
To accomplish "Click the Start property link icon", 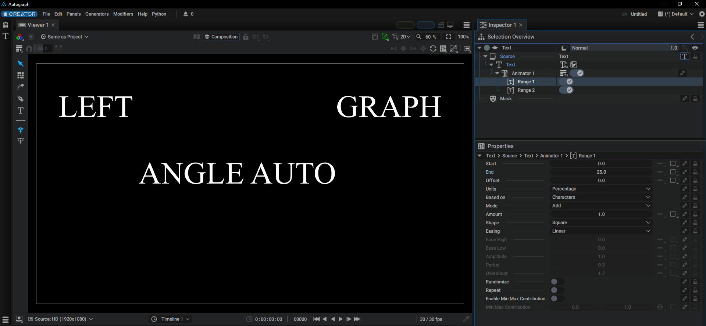I will coord(685,163).
